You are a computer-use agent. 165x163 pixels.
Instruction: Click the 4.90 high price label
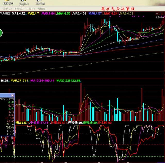pyautogui.click(x=158, y=17)
